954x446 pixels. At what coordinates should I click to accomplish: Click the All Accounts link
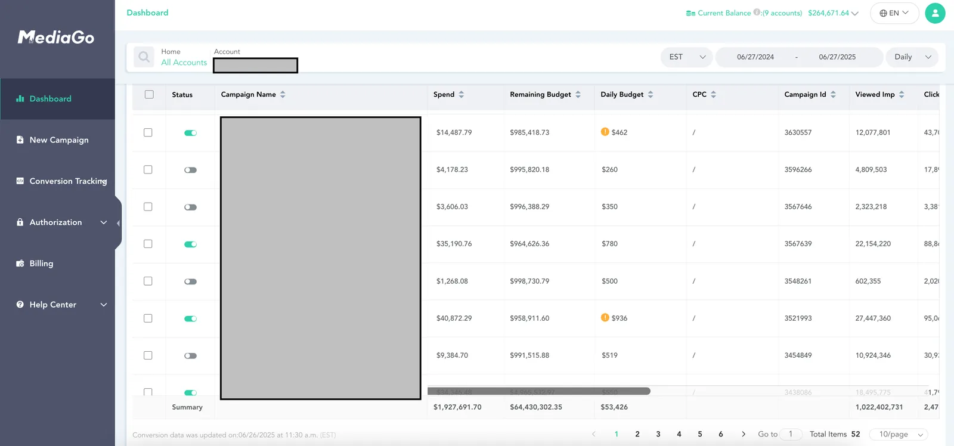click(x=184, y=63)
